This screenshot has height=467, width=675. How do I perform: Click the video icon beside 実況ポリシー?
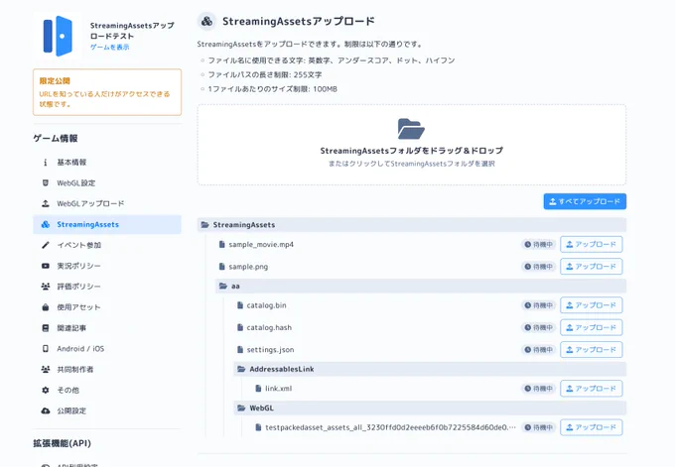coord(46,266)
